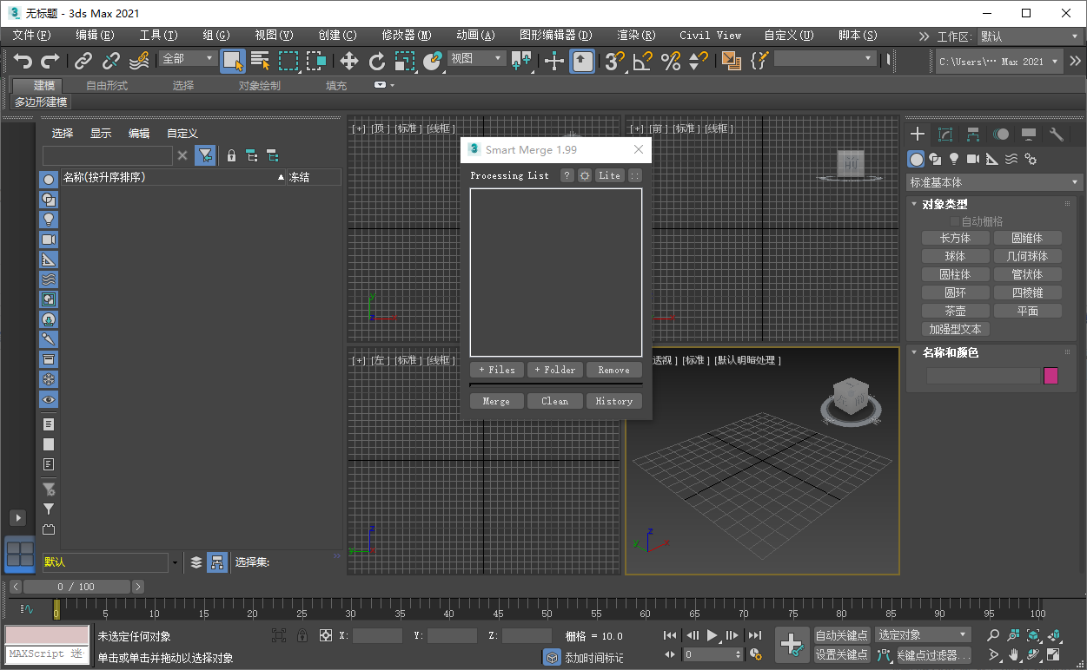Select the Move tool on the main toolbar
1087x670 pixels.
pos(348,62)
